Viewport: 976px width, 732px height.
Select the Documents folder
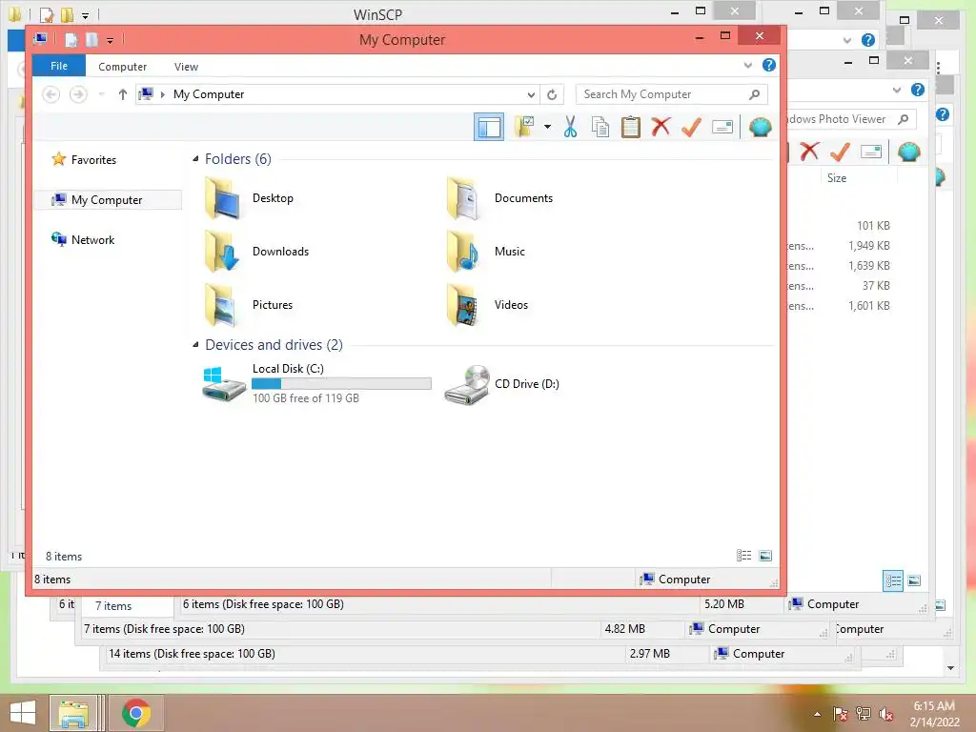(499, 198)
